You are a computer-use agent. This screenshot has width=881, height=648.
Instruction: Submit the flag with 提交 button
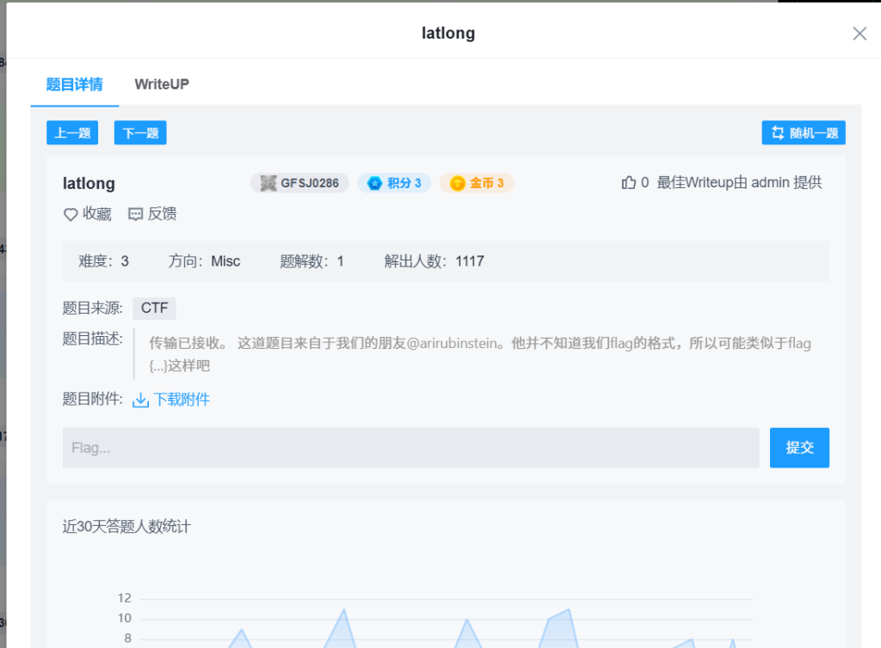(799, 448)
